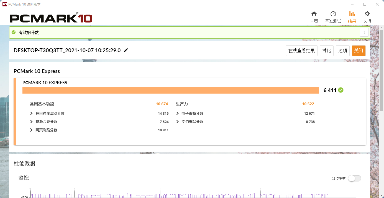Click 在线查看结果 button
This screenshot has height=198, width=384.
point(302,51)
